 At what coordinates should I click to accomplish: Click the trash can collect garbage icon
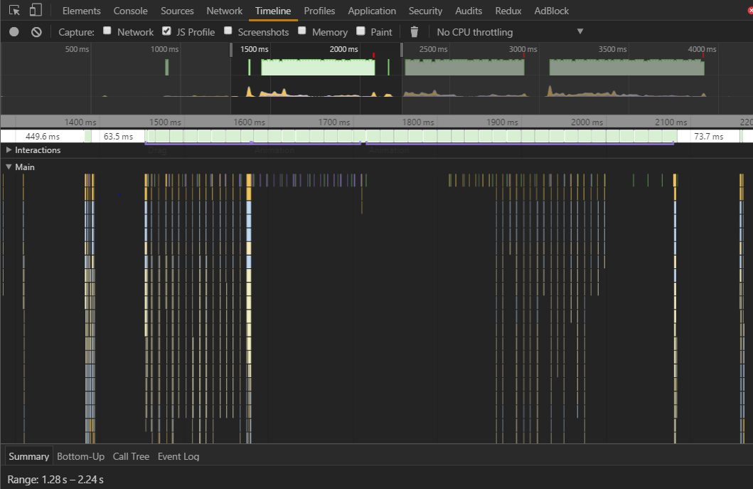pos(415,32)
